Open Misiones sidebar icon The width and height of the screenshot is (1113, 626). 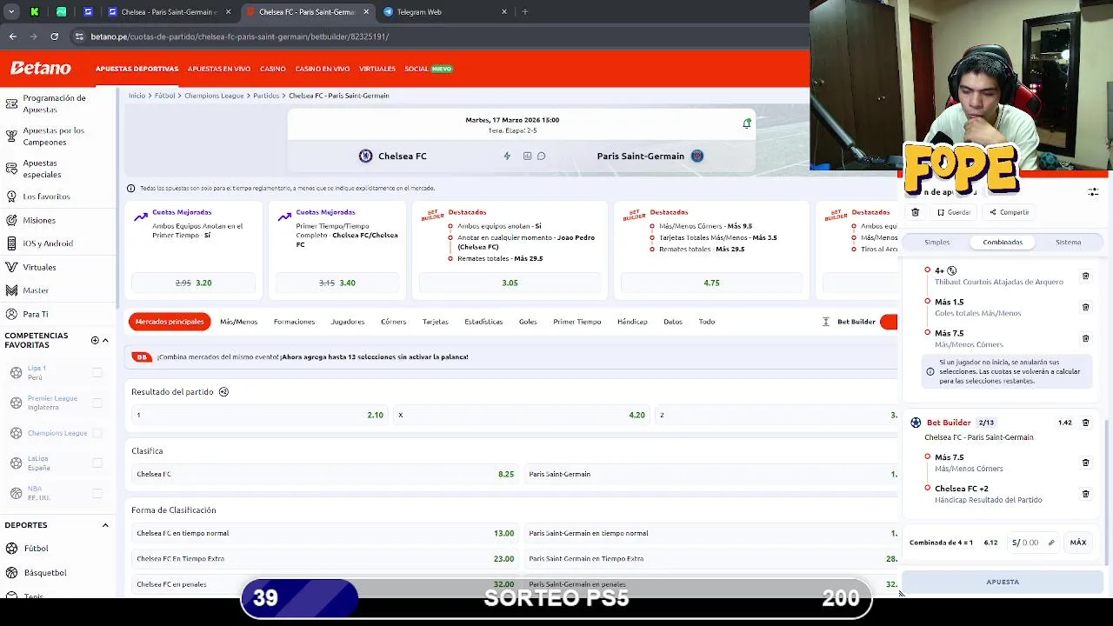pos(11,220)
